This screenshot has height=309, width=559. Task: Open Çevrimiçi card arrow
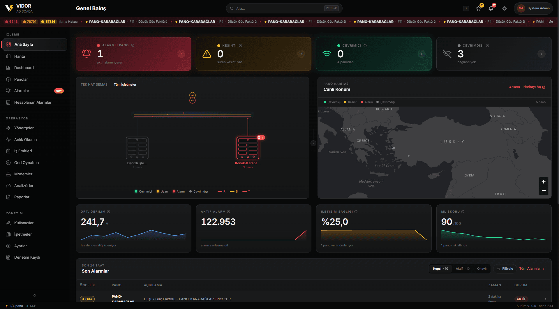[x=422, y=54]
